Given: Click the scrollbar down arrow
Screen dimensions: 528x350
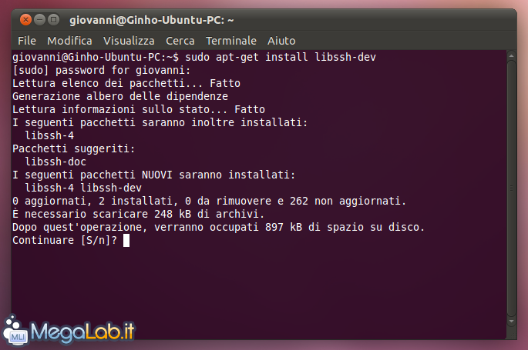Looking at the screenshot, I should (511, 322).
